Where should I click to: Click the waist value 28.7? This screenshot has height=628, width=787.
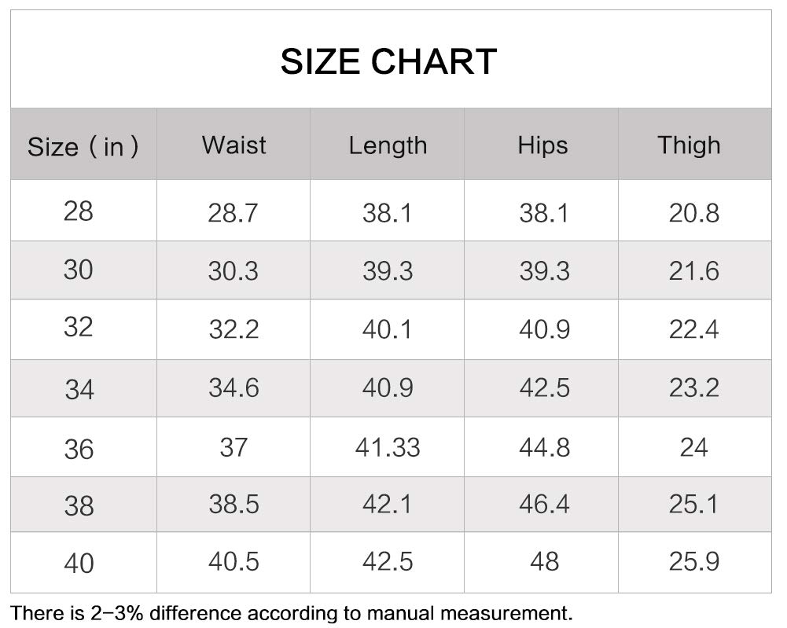233,213
